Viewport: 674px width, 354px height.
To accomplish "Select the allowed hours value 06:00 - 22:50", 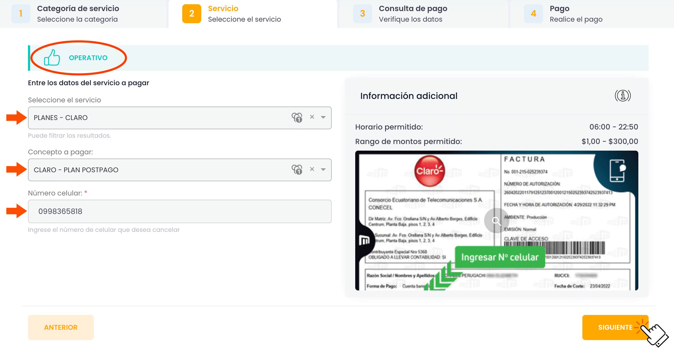I will click(614, 127).
